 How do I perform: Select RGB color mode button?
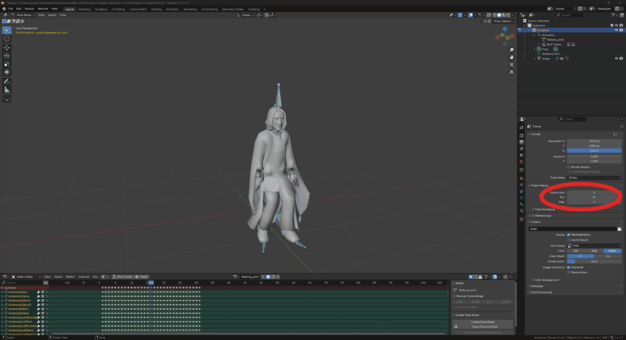click(594, 251)
